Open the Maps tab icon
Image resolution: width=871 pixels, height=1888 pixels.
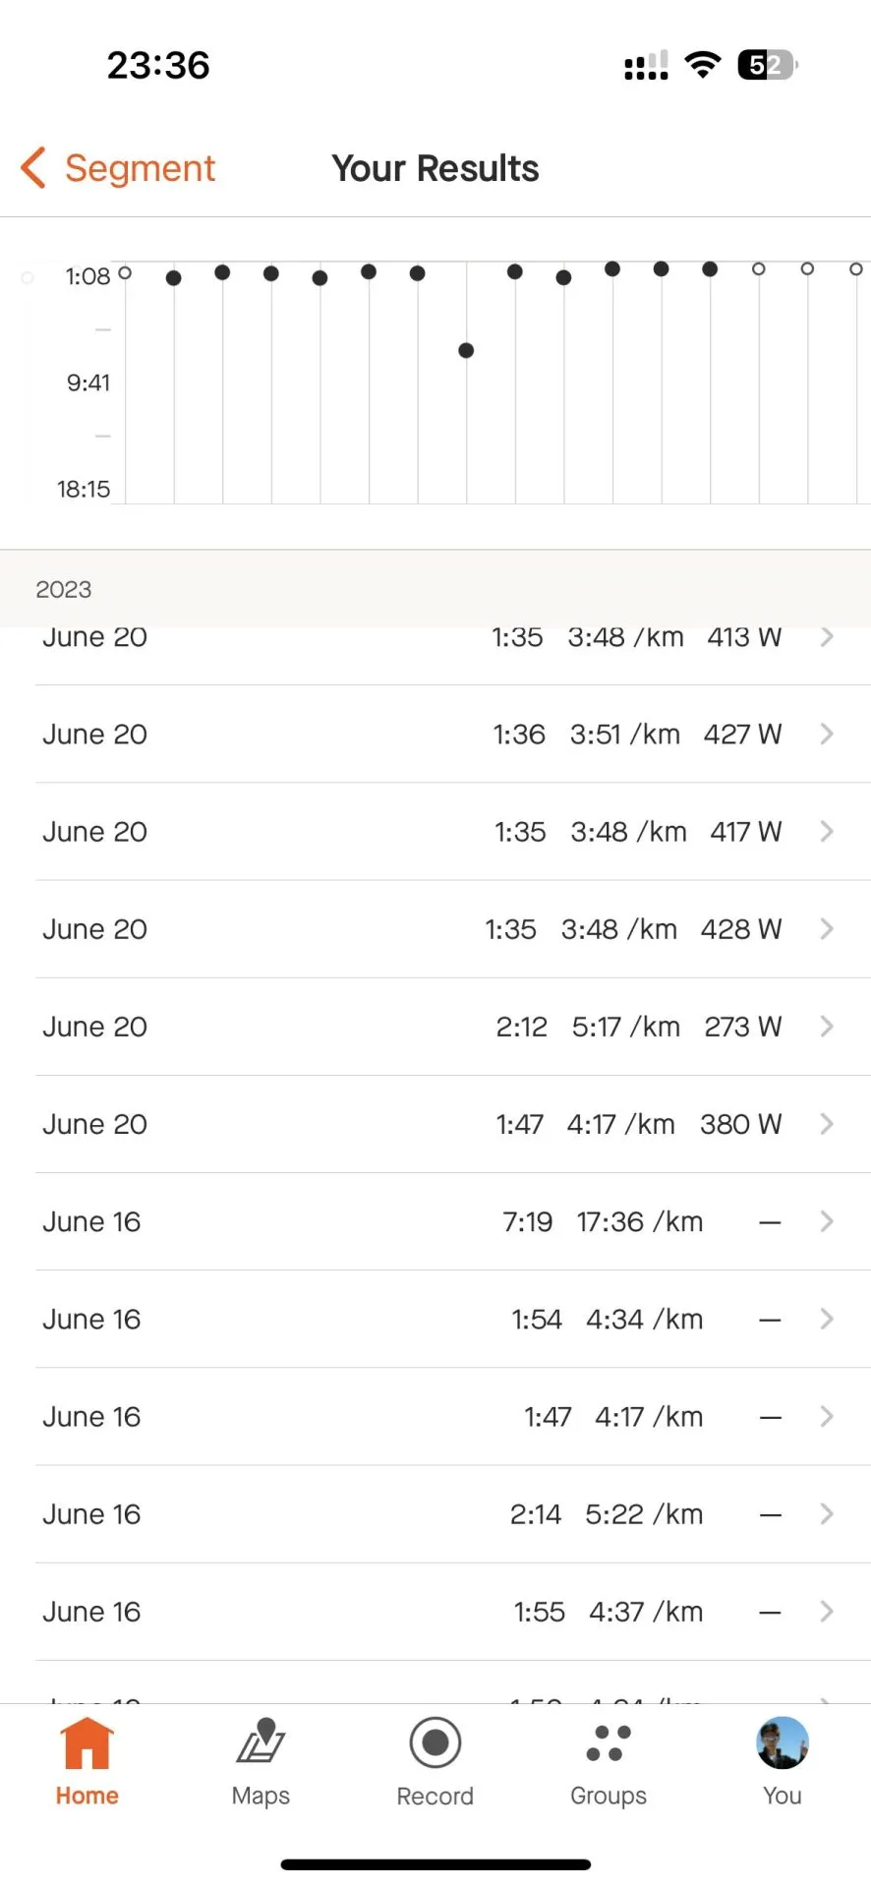(261, 1741)
